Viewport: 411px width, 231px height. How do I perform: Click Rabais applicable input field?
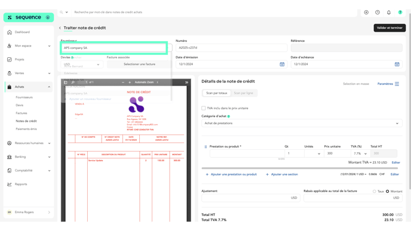pos(353,198)
